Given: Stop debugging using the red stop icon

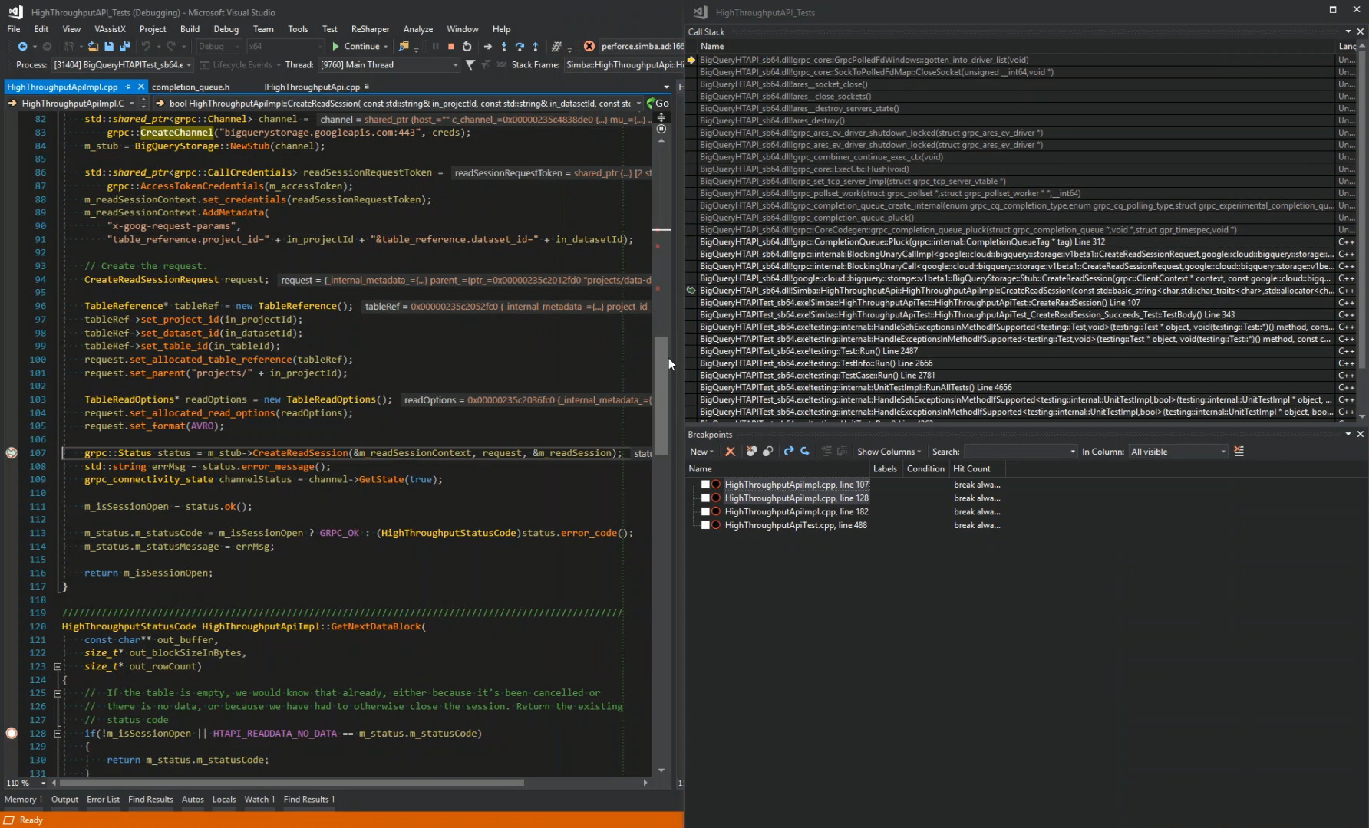Looking at the screenshot, I should tap(451, 46).
